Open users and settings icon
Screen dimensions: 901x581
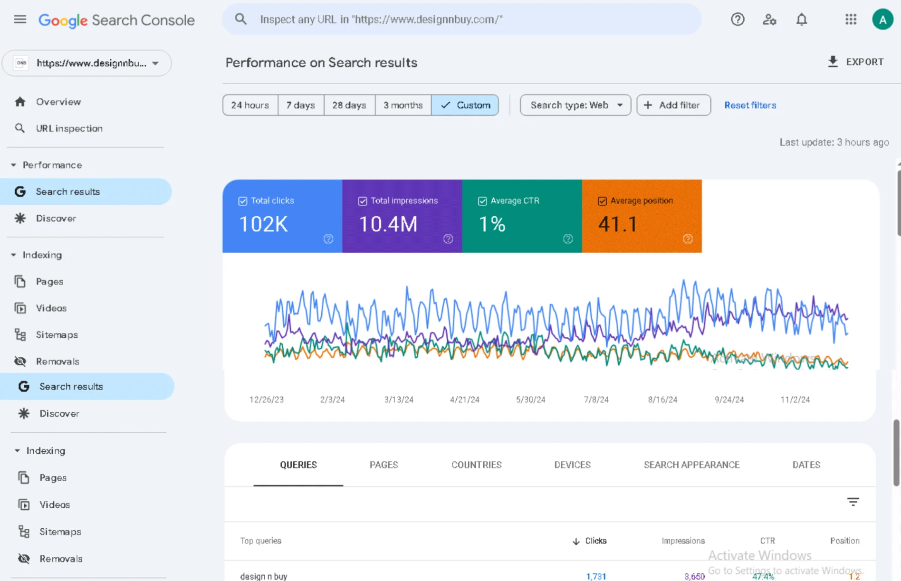pos(769,19)
